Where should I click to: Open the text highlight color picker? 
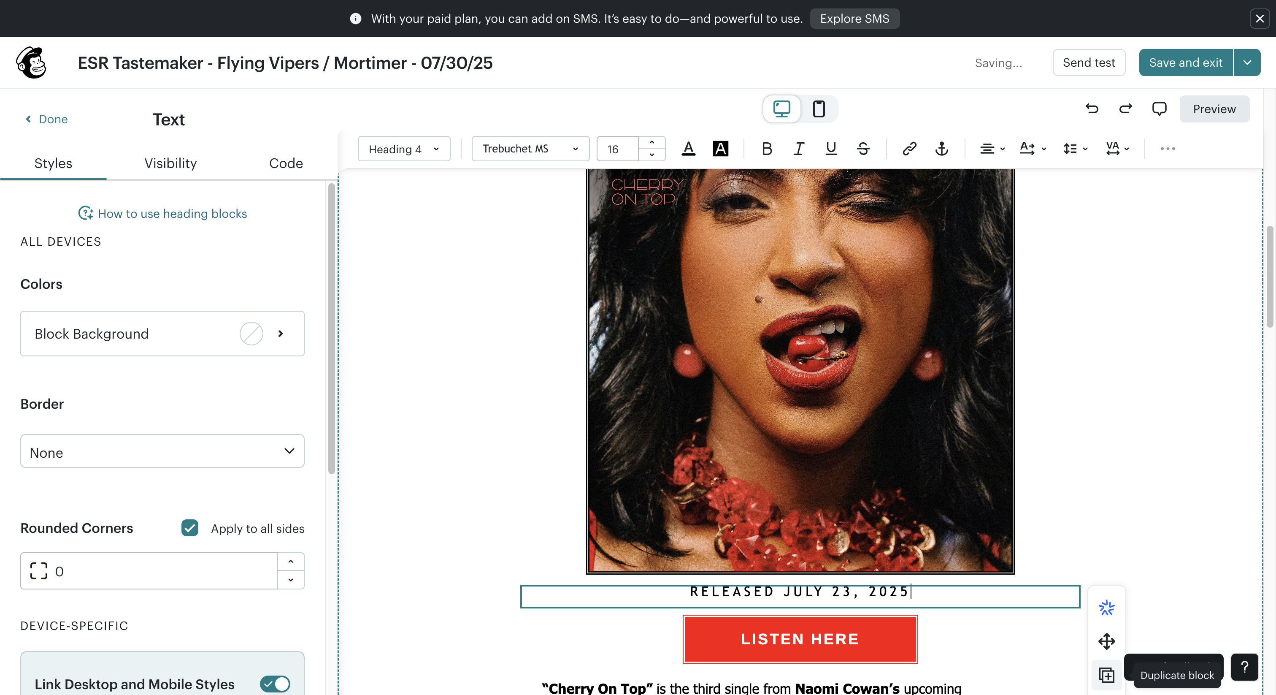pyautogui.click(x=720, y=149)
